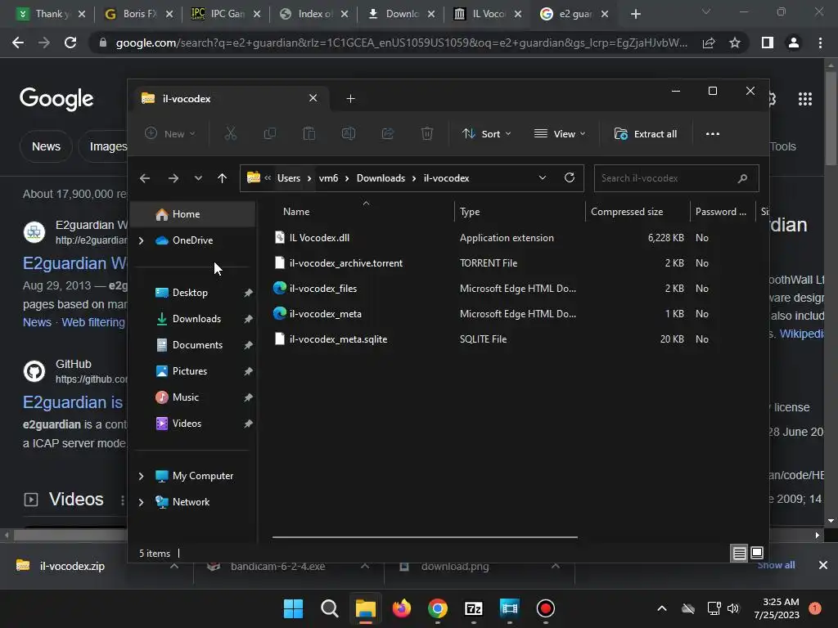Open taskbar Search
This screenshot has height=628, width=838.
(329, 608)
